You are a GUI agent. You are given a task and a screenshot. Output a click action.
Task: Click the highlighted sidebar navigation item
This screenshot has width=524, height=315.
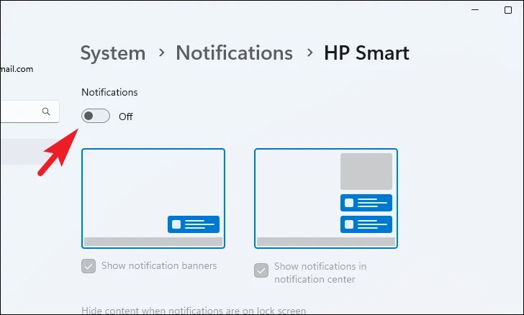(x=30, y=152)
